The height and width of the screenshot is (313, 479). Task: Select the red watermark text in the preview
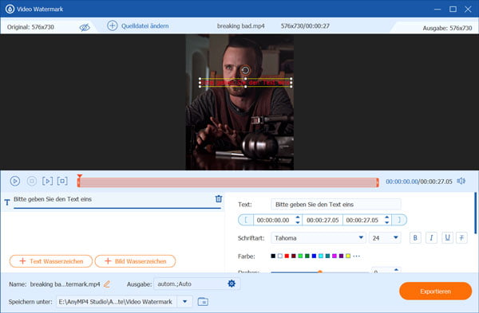pos(246,83)
